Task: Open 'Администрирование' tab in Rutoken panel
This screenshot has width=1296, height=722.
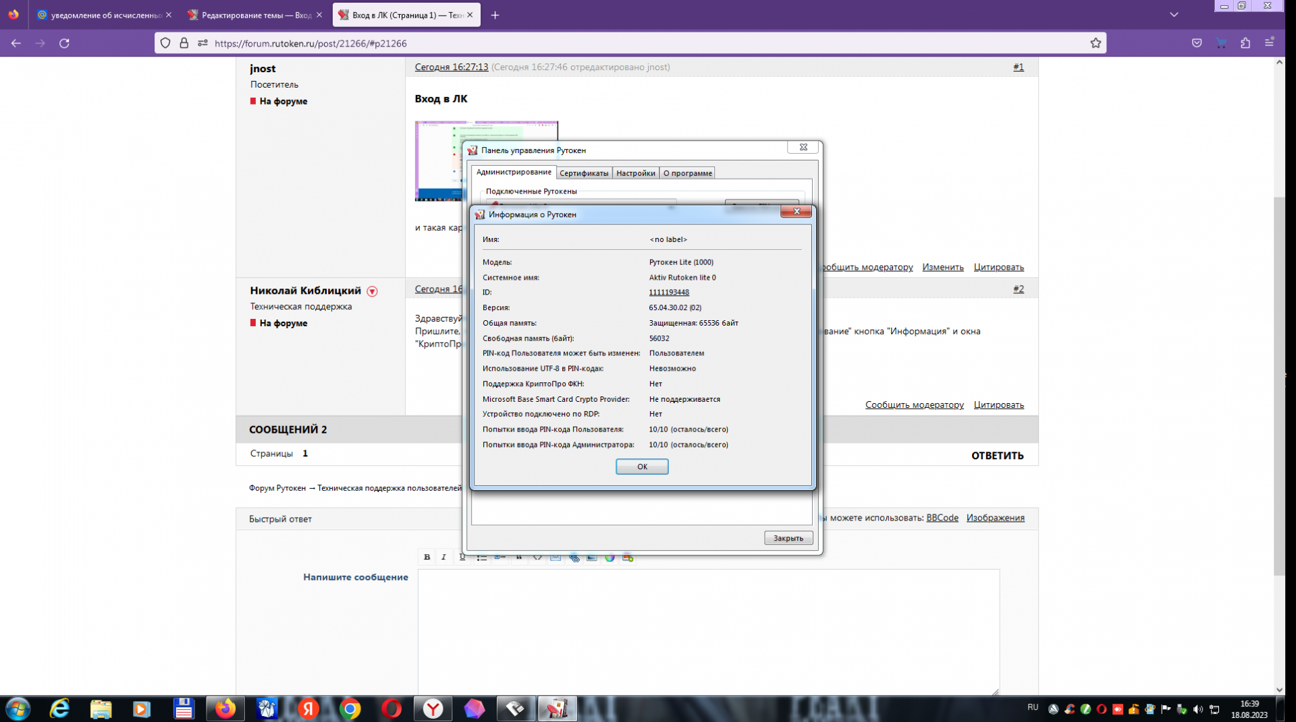Action: (x=514, y=173)
